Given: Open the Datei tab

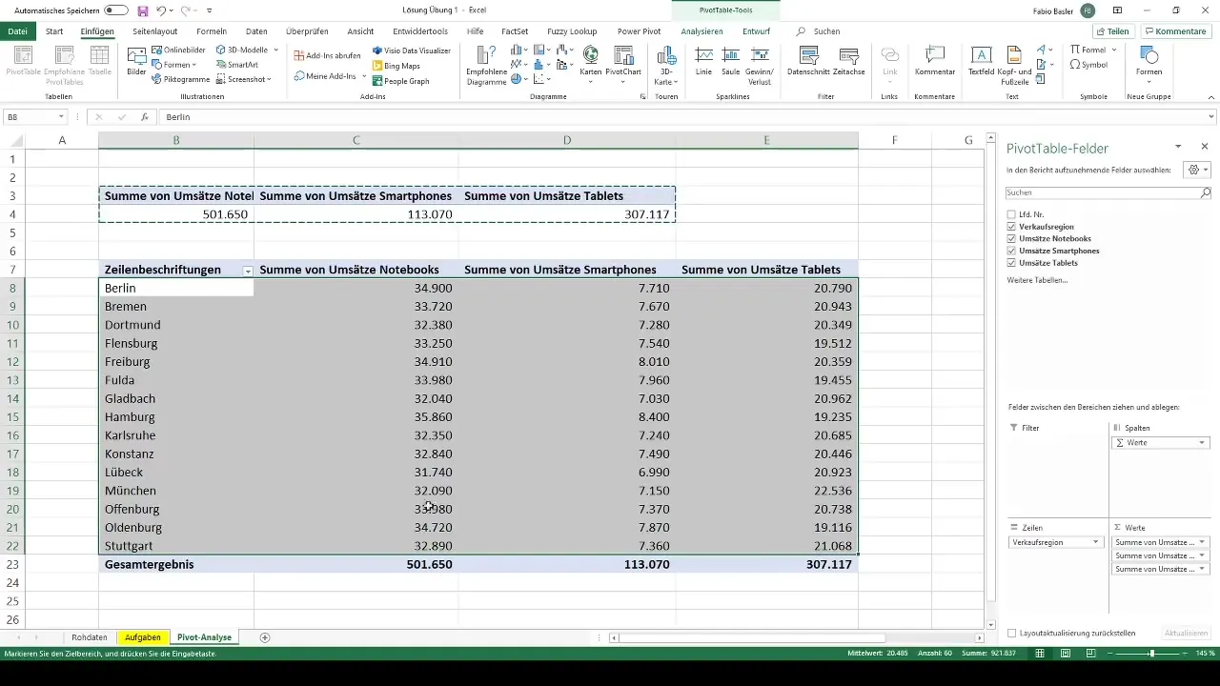Looking at the screenshot, I should (16, 31).
